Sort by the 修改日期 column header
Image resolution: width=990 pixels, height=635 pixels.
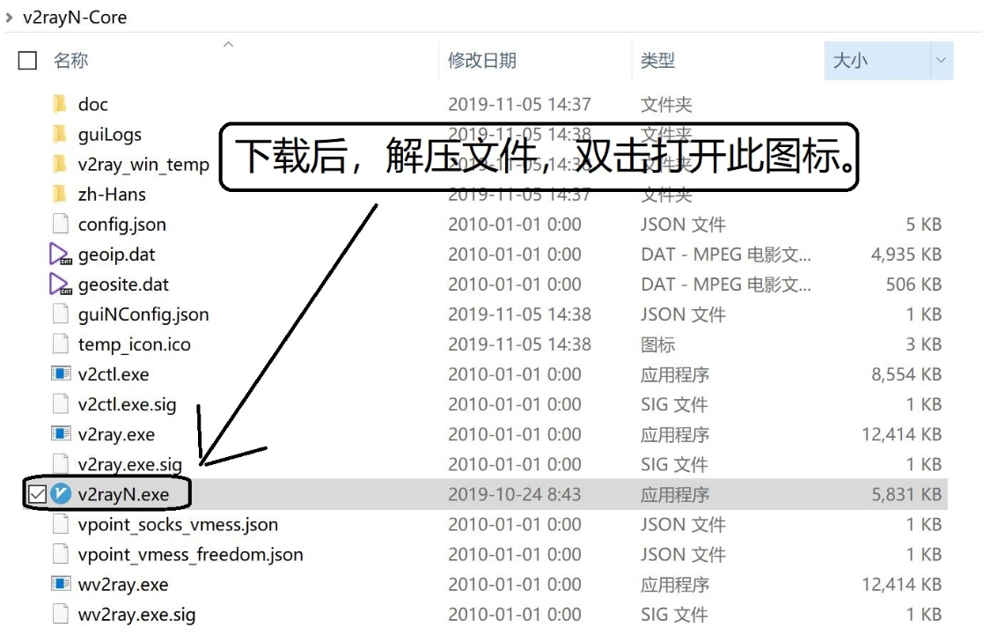(x=481, y=61)
